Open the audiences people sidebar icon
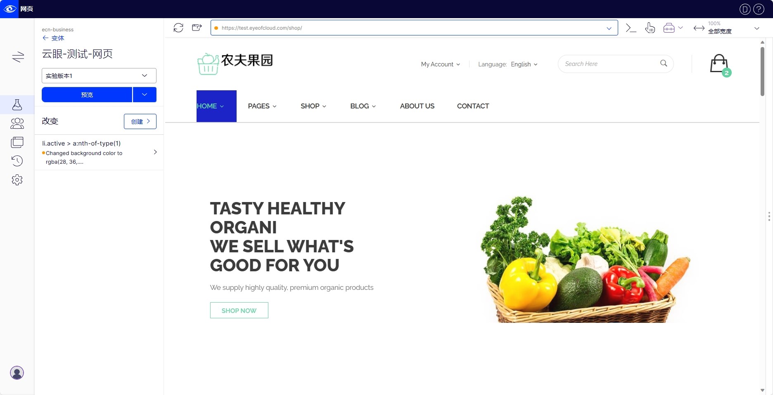 coord(17,123)
